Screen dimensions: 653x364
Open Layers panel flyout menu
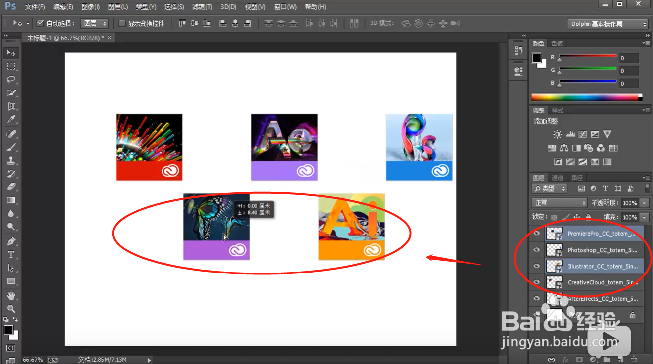646,178
